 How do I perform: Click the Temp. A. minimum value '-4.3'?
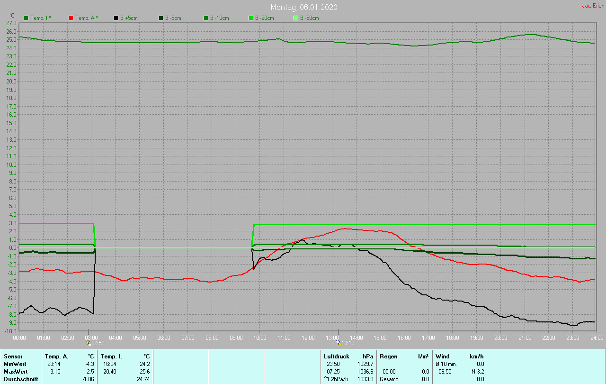pyautogui.click(x=89, y=364)
